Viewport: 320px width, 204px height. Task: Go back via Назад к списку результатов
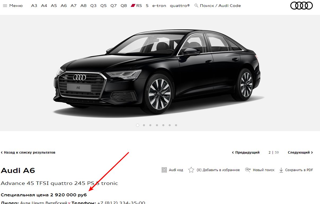pos(28,153)
